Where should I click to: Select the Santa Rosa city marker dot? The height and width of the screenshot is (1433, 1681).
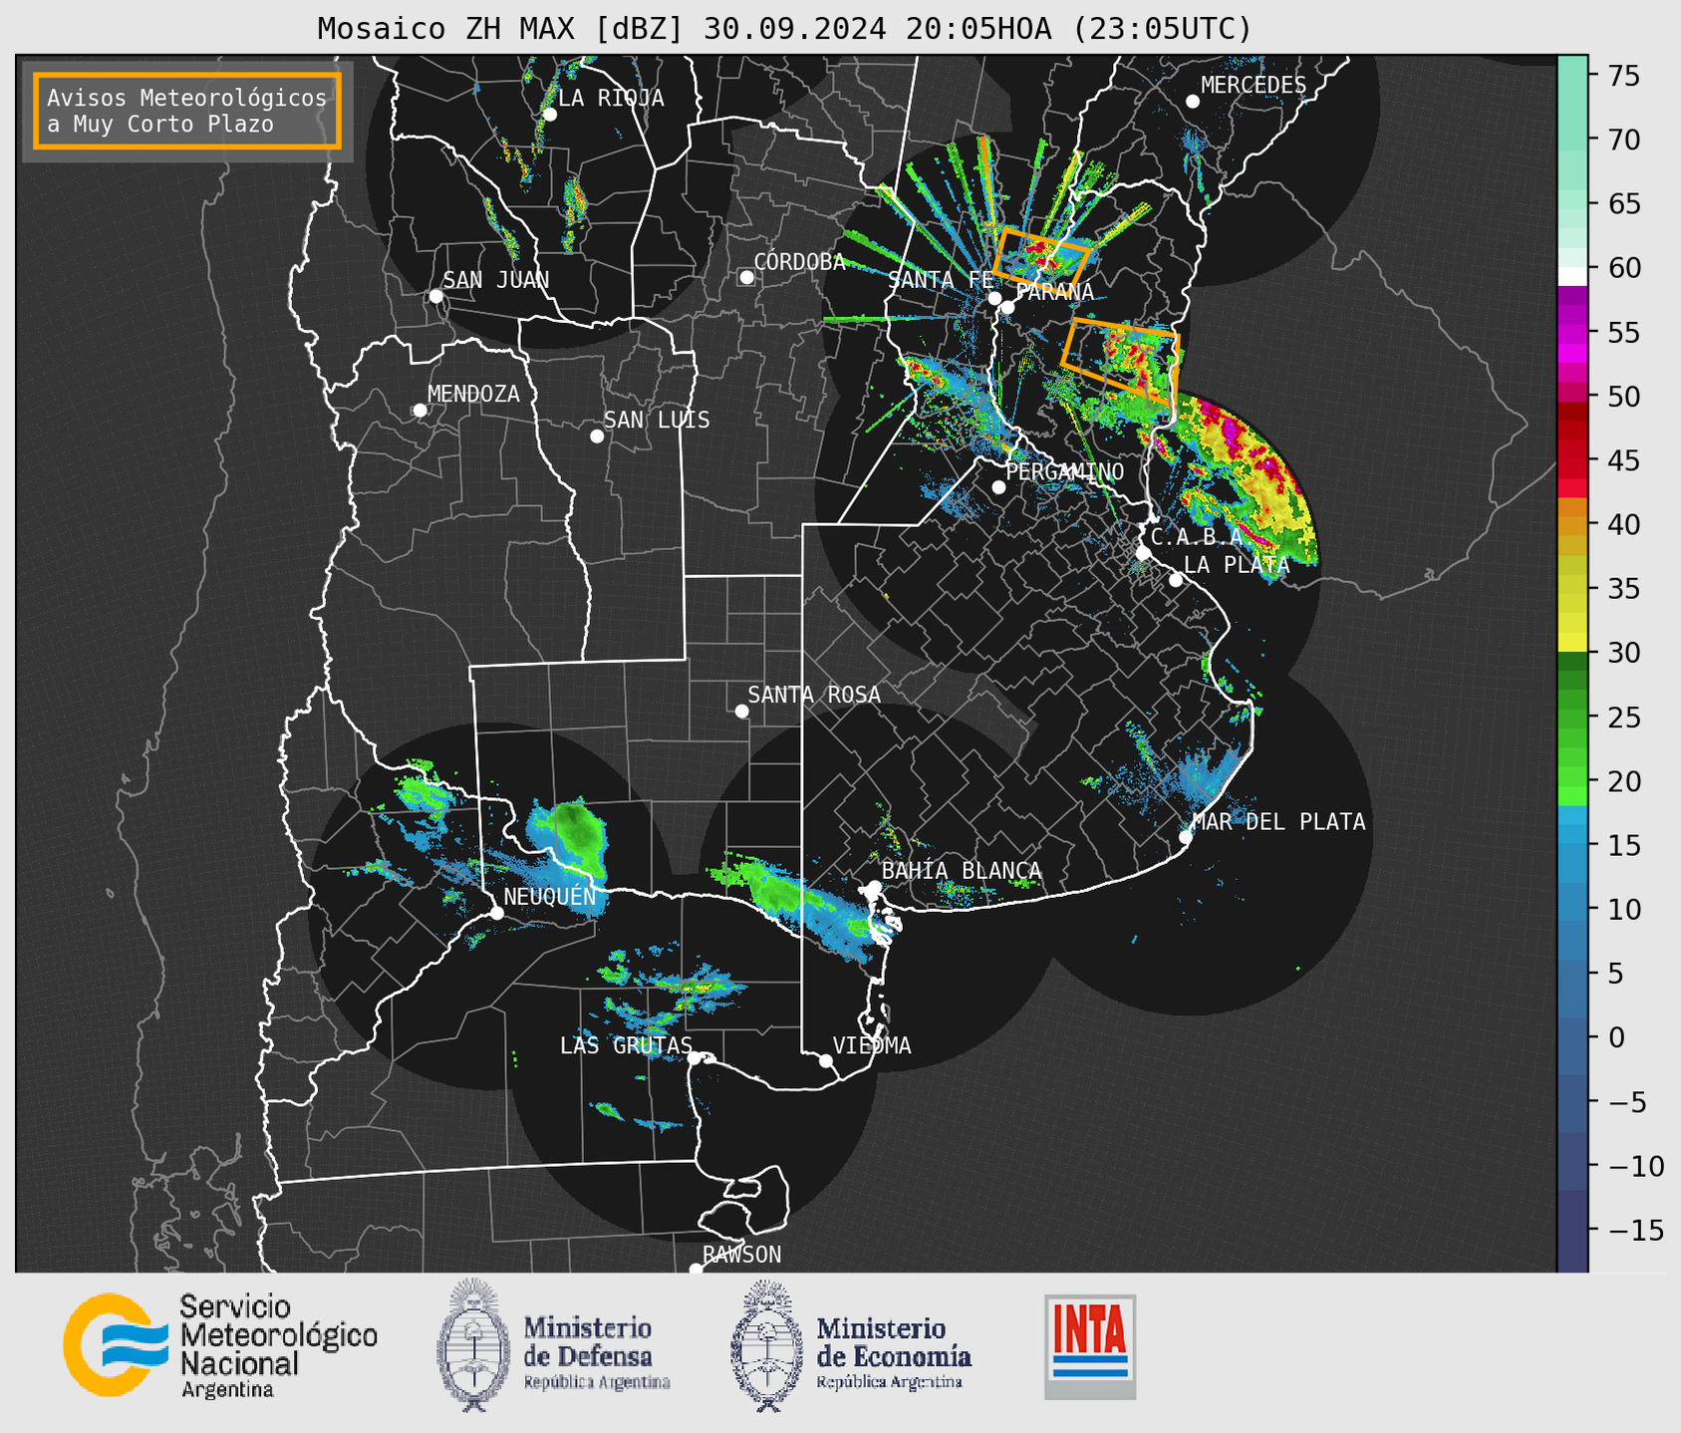741,711
